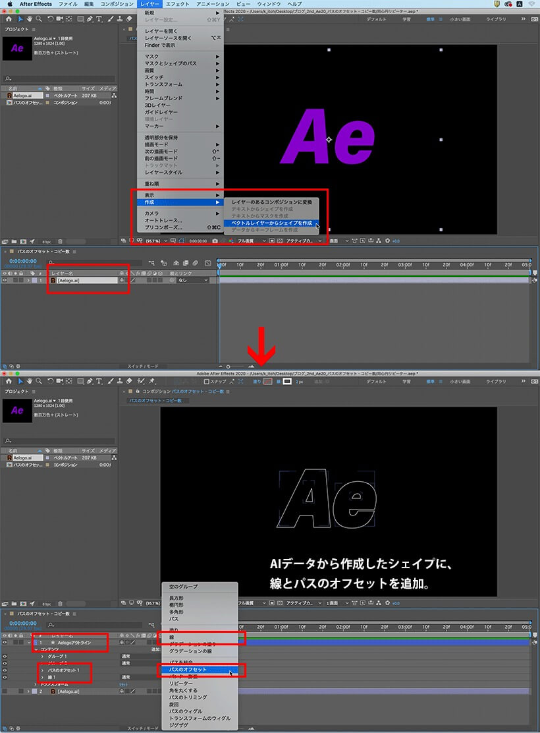540x733 pixels.
Task: Click the 塗り fill color swatch in lower toolbar
Action: [267, 382]
